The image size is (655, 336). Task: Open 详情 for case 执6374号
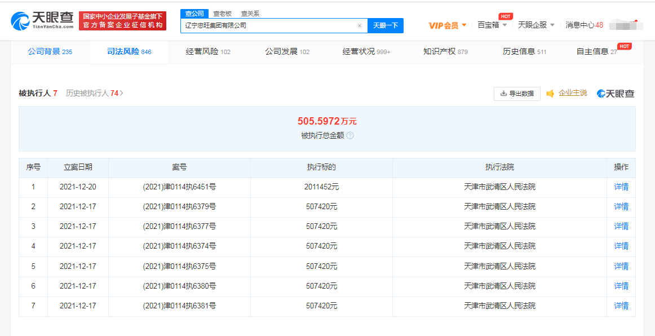621,246
